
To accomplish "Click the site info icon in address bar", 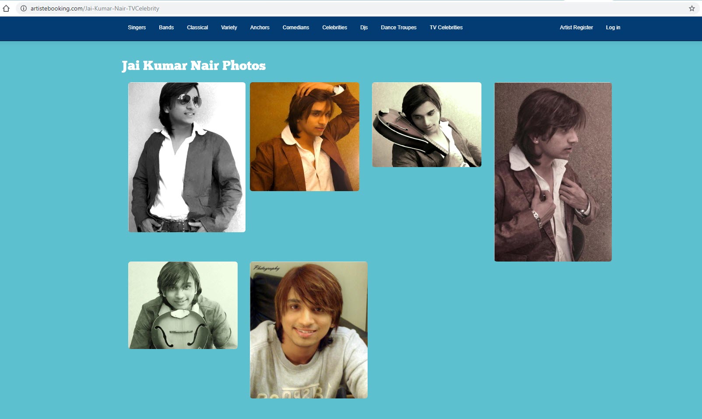I will [x=24, y=8].
